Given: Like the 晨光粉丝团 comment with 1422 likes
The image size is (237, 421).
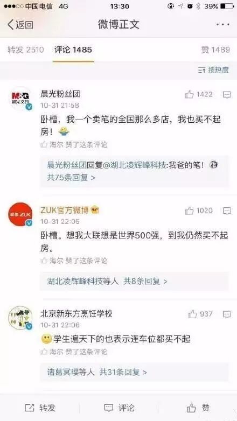Looking at the screenshot, I should (190, 94).
